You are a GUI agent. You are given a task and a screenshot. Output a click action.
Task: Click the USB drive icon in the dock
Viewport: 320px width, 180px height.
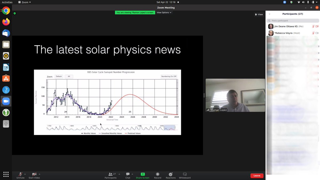[6, 124]
